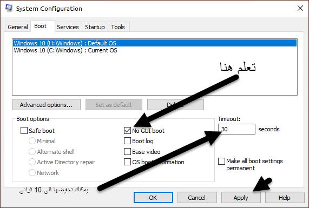Select Windows 10 (H:\Windows) Default OS entry
The image size is (309, 208).
[x=155, y=43]
